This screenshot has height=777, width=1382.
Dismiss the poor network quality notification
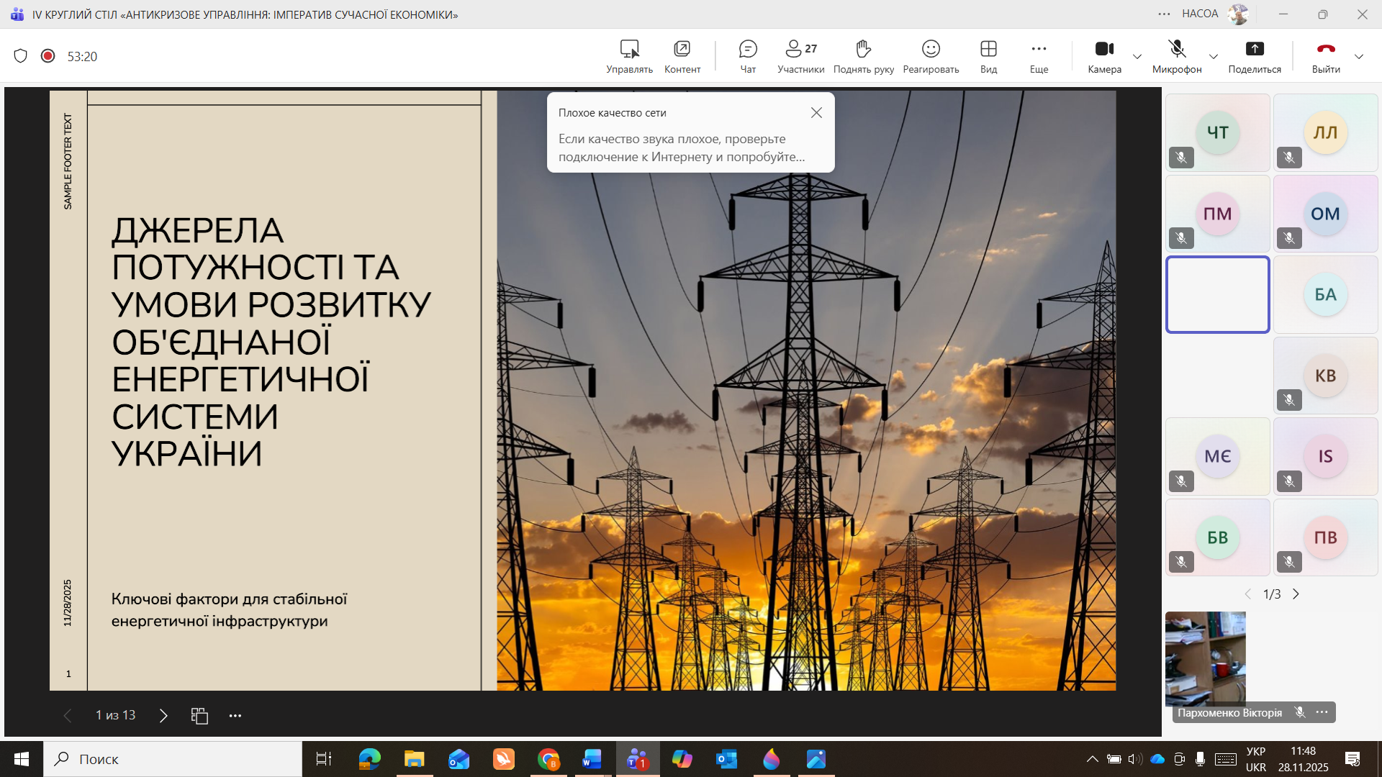[816, 113]
